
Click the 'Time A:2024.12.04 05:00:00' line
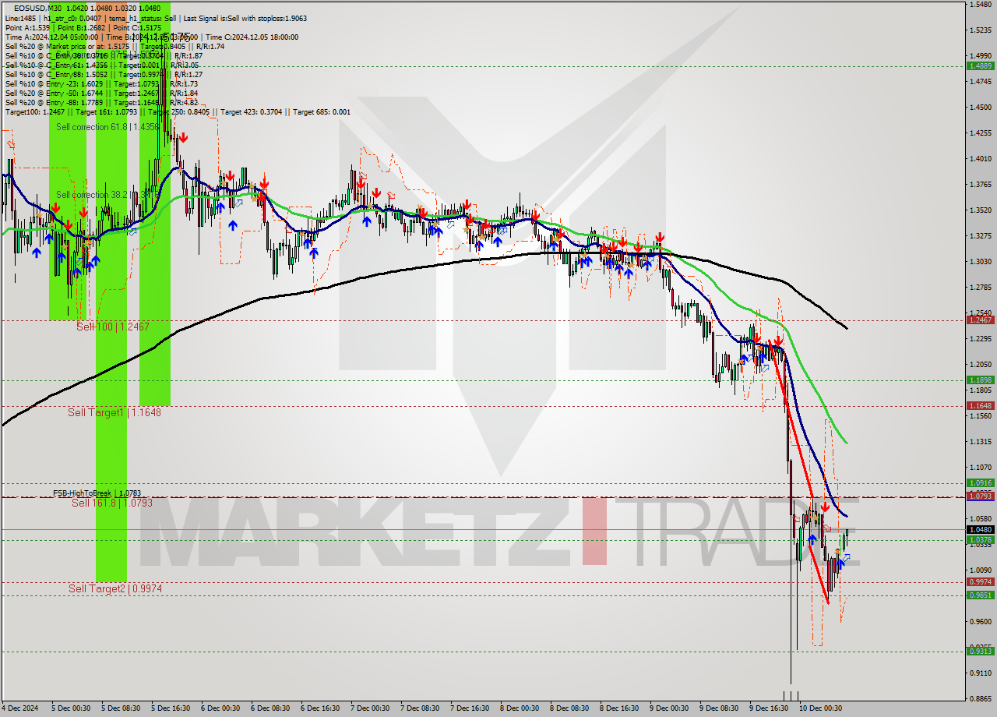[x=151, y=37]
